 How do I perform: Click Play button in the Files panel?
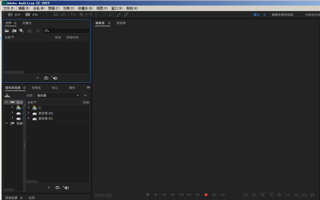coord(38,78)
